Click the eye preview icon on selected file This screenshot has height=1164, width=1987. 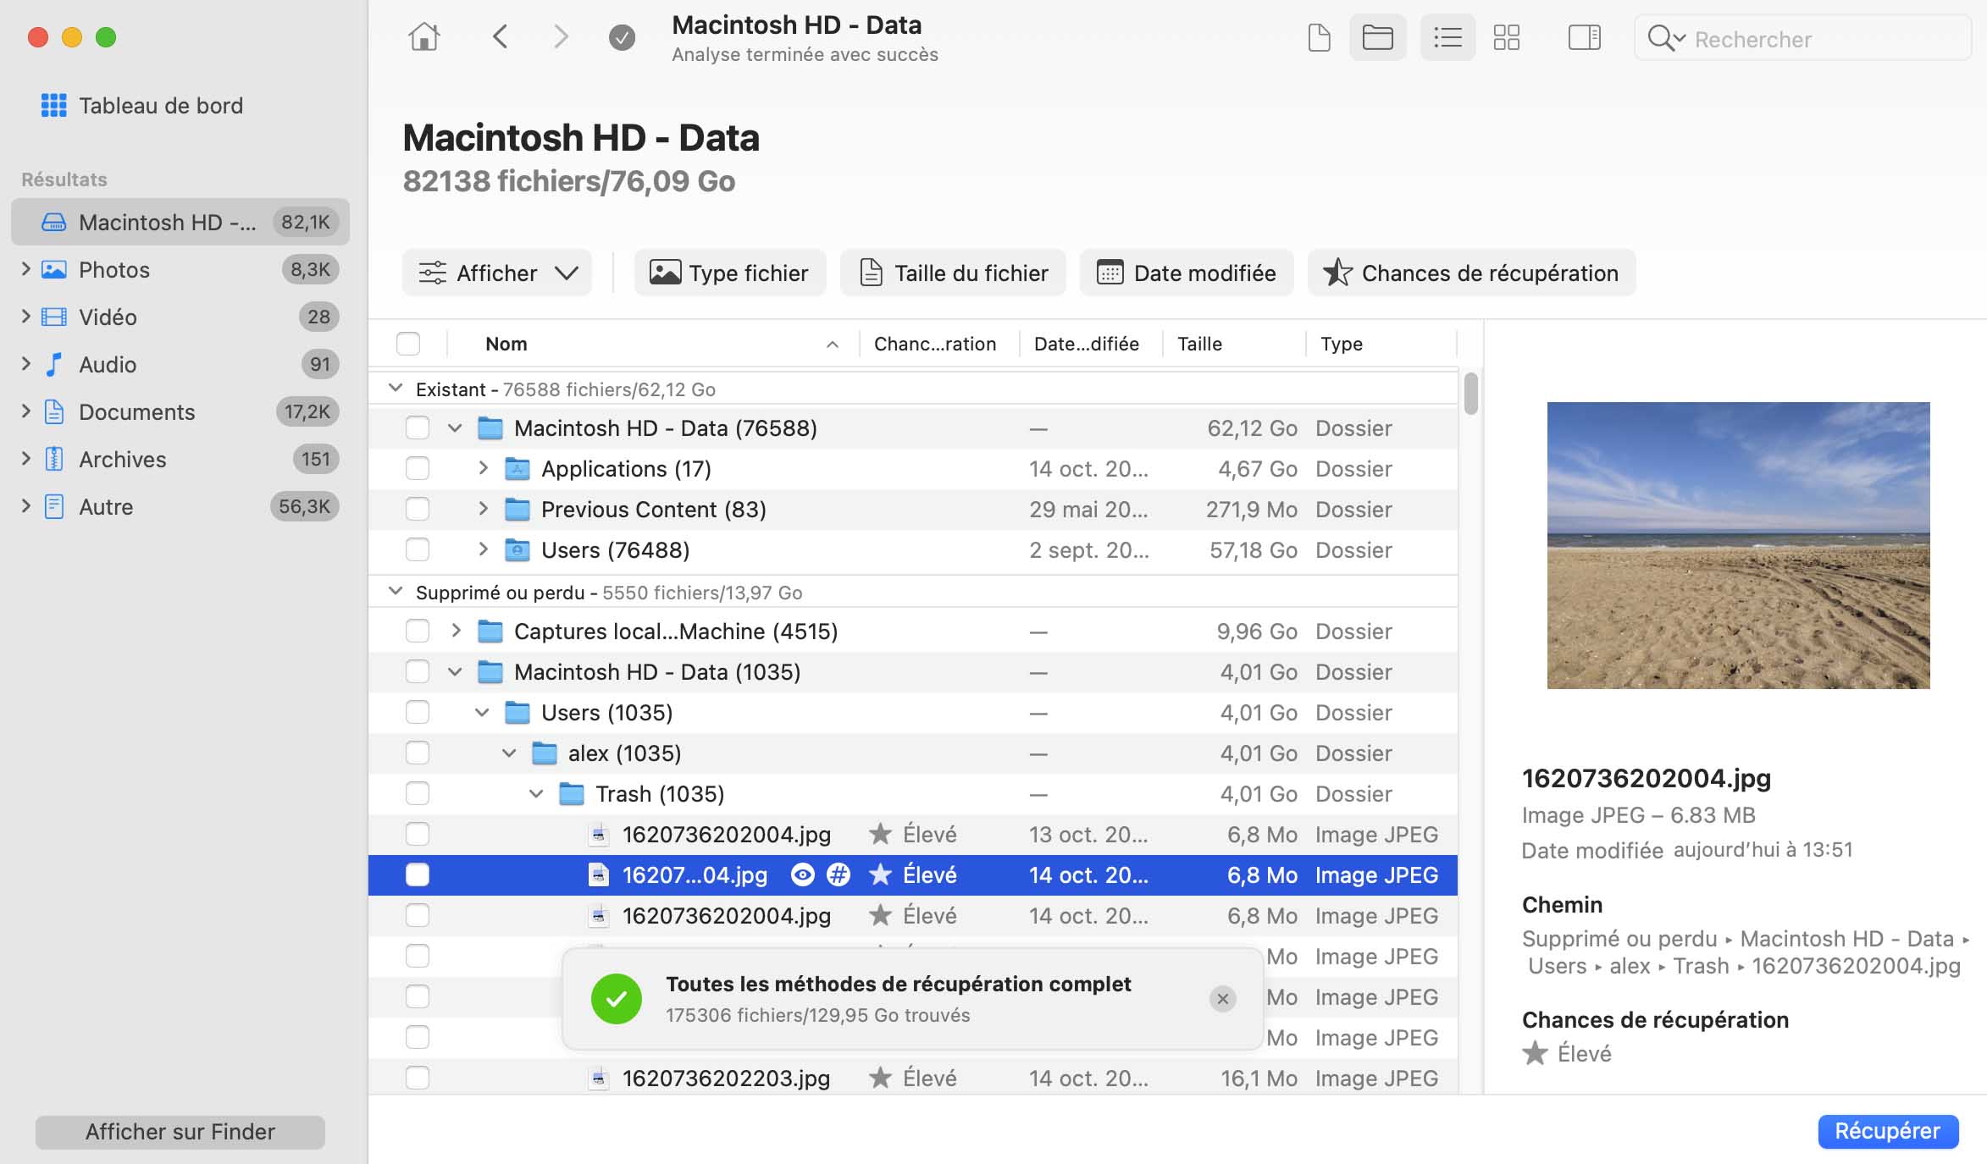802,874
